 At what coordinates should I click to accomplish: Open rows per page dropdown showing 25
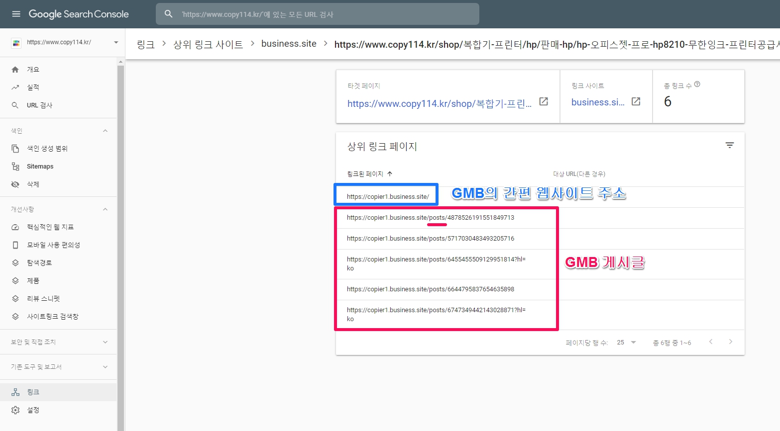pos(627,343)
